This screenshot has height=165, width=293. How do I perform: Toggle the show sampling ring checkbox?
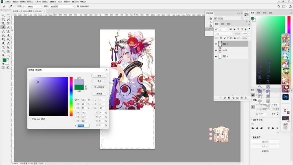pos(78,7)
